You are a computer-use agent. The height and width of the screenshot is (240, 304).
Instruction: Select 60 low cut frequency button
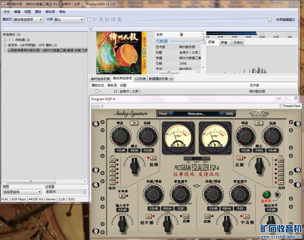point(112,165)
